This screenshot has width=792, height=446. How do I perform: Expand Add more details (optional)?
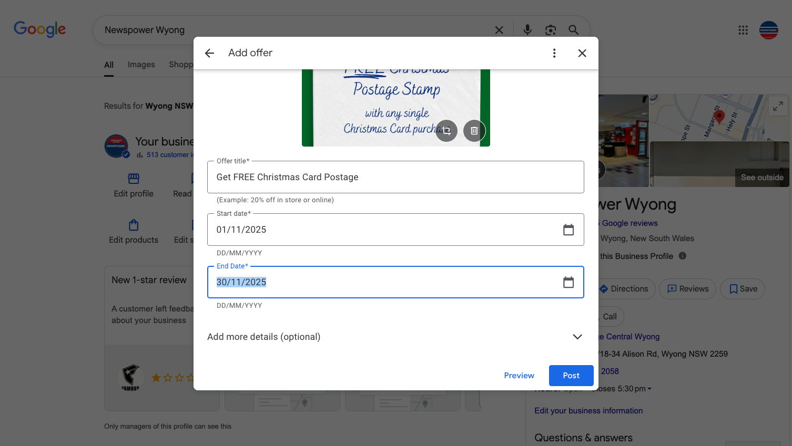[395, 337]
